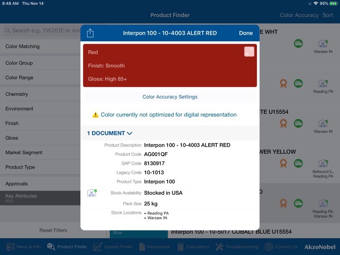Tap the Stocked in USA value
The image size is (340, 255).
pos(163,193)
